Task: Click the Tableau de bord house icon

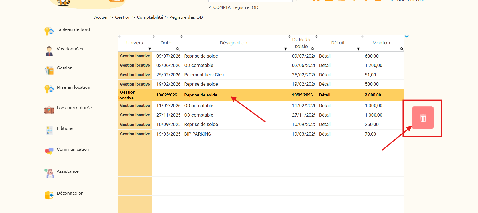Action: (x=49, y=31)
